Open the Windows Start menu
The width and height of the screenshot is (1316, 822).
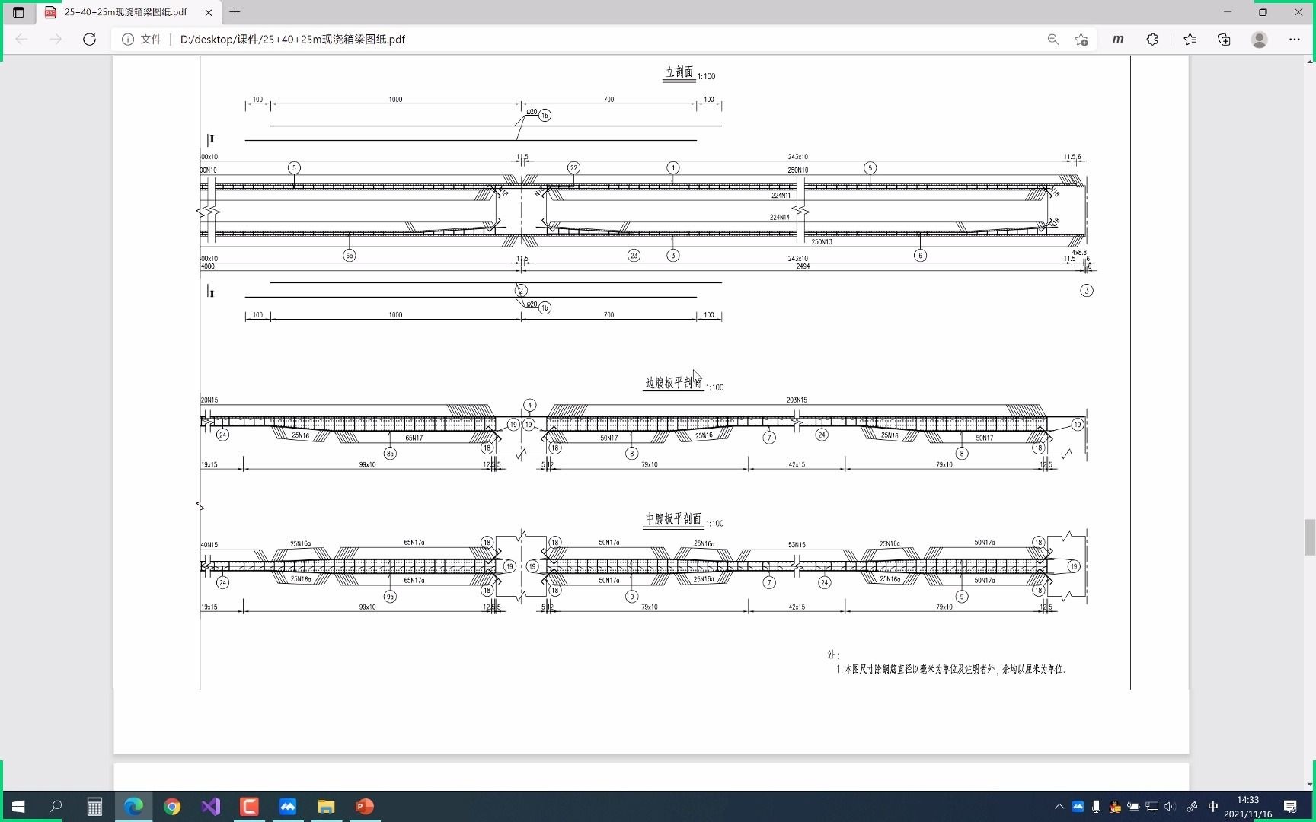tap(18, 807)
